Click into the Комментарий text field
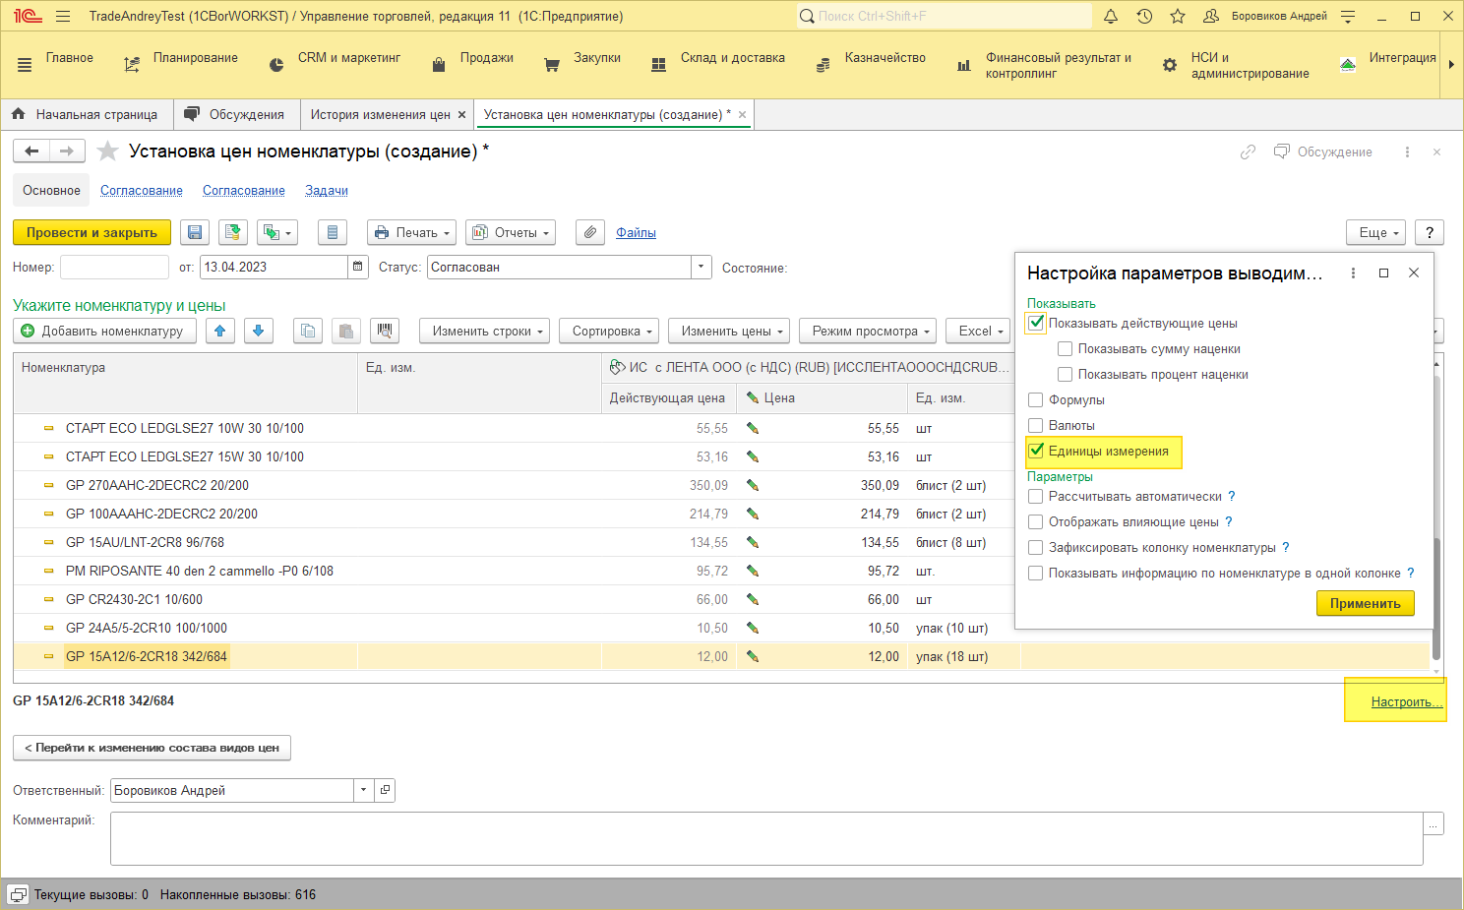 point(765,837)
